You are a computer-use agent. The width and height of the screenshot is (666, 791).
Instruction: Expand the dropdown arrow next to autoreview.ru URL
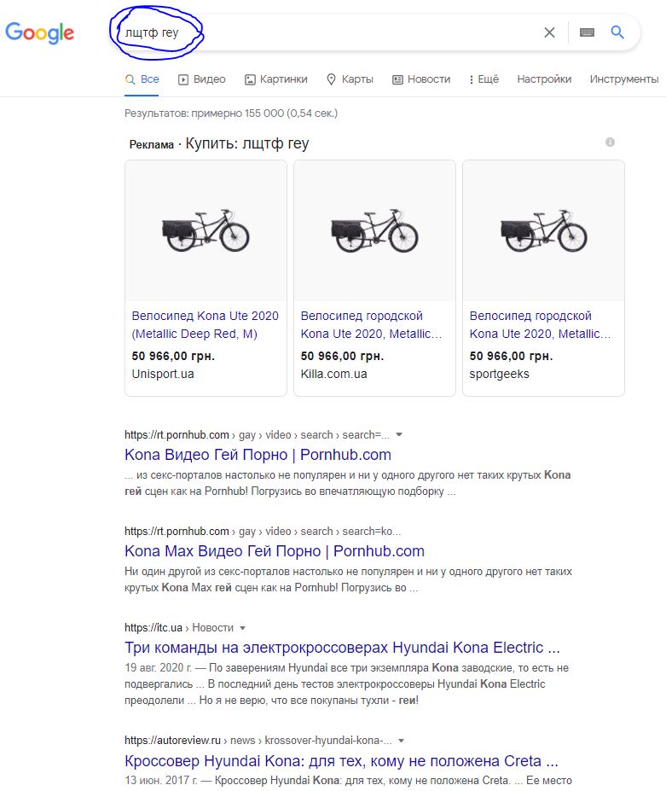click(x=402, y=741)
